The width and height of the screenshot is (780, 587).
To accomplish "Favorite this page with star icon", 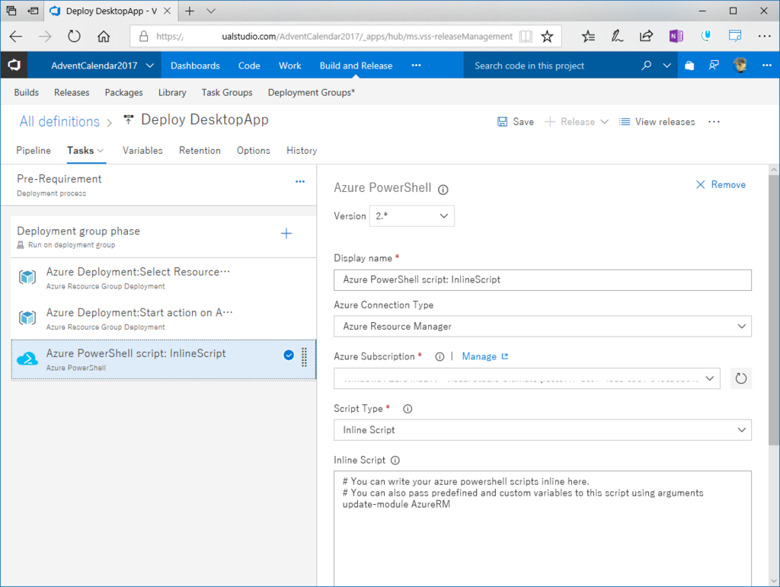I will point(547,37).
